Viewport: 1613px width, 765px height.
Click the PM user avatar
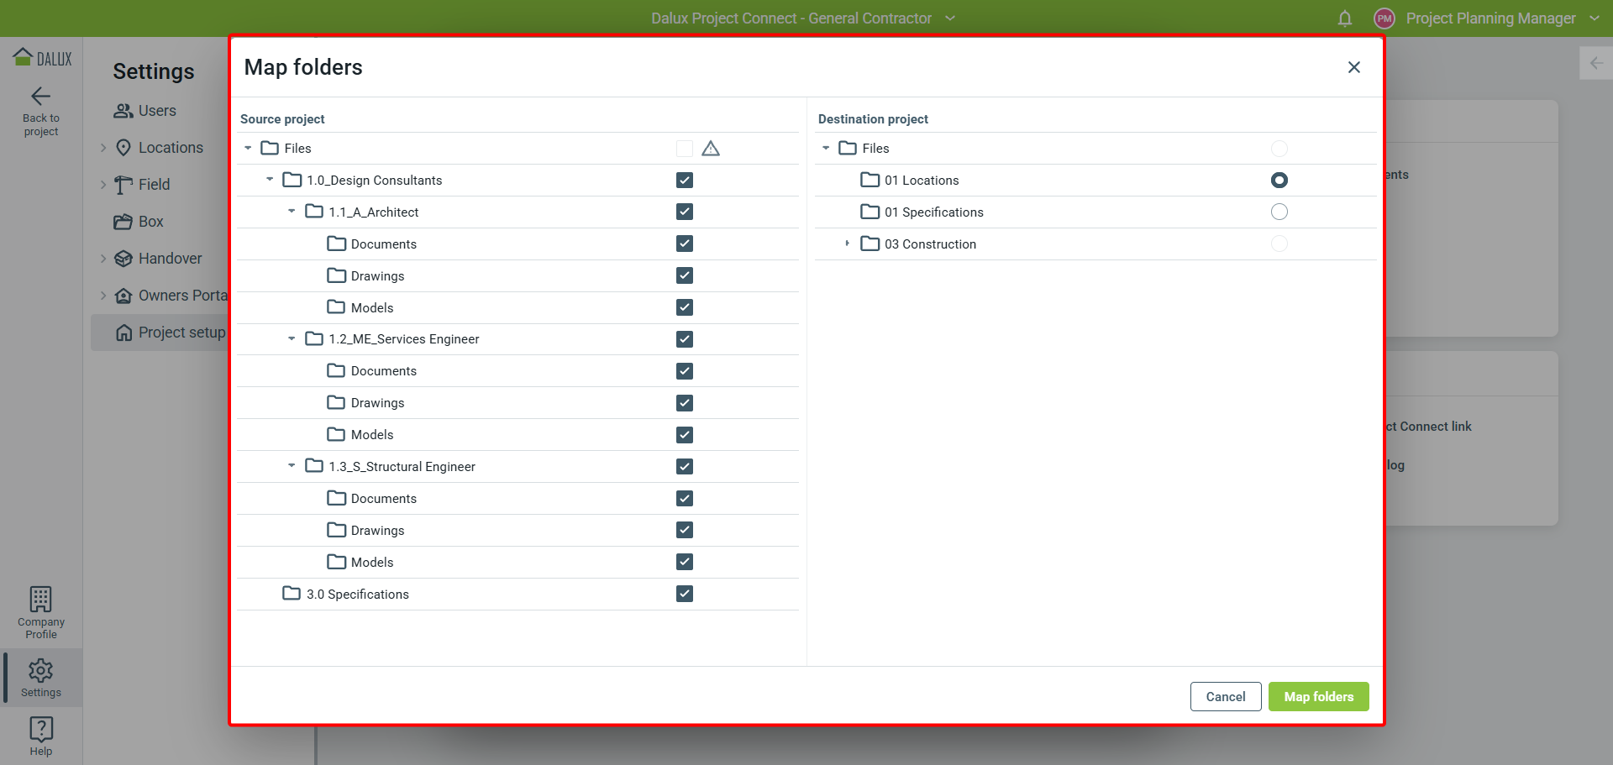tap(1384, 18)
